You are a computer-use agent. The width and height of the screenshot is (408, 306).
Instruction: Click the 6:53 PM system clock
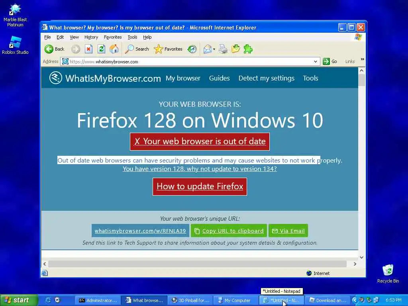click(x=393, y=300)
